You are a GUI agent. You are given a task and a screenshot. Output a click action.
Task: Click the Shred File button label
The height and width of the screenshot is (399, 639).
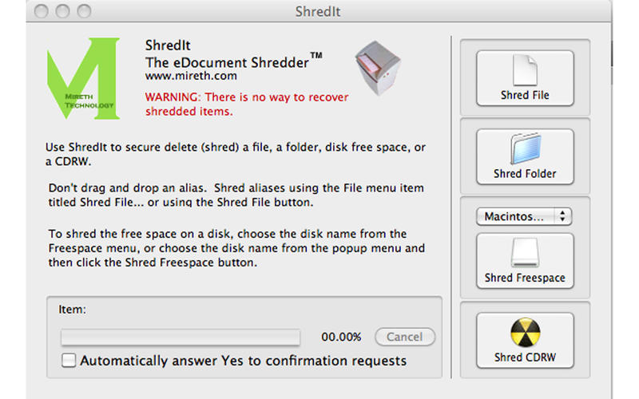[525, 95]
